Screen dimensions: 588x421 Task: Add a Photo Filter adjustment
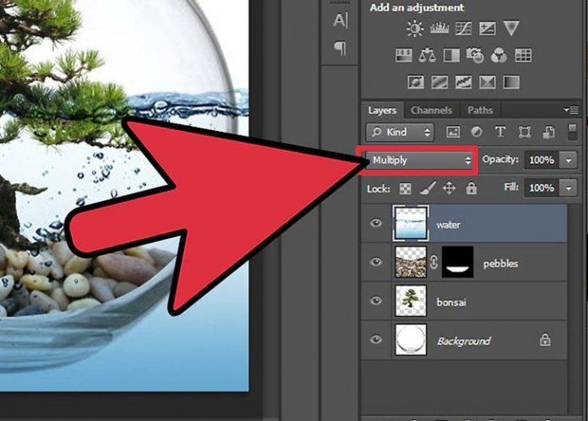click(476, 56)
